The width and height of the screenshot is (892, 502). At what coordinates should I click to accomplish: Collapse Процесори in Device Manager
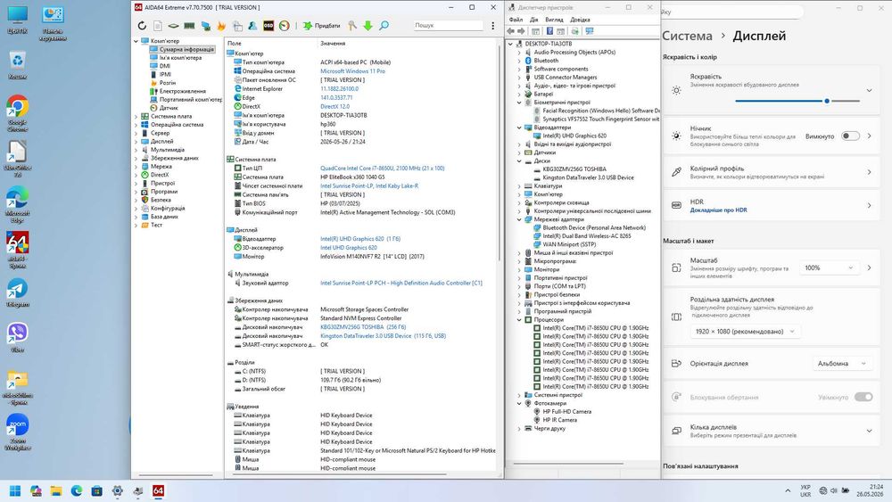519,319
